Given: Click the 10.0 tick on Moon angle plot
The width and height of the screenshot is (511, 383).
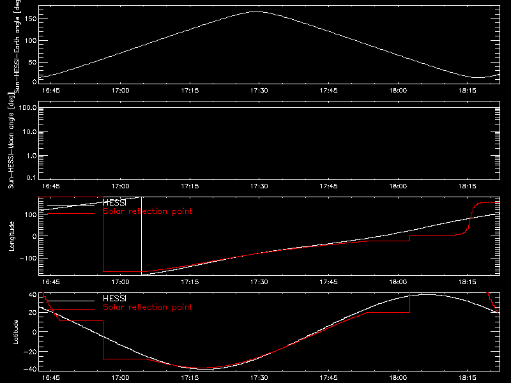Looking at the screenshot, I should point(29,131).
